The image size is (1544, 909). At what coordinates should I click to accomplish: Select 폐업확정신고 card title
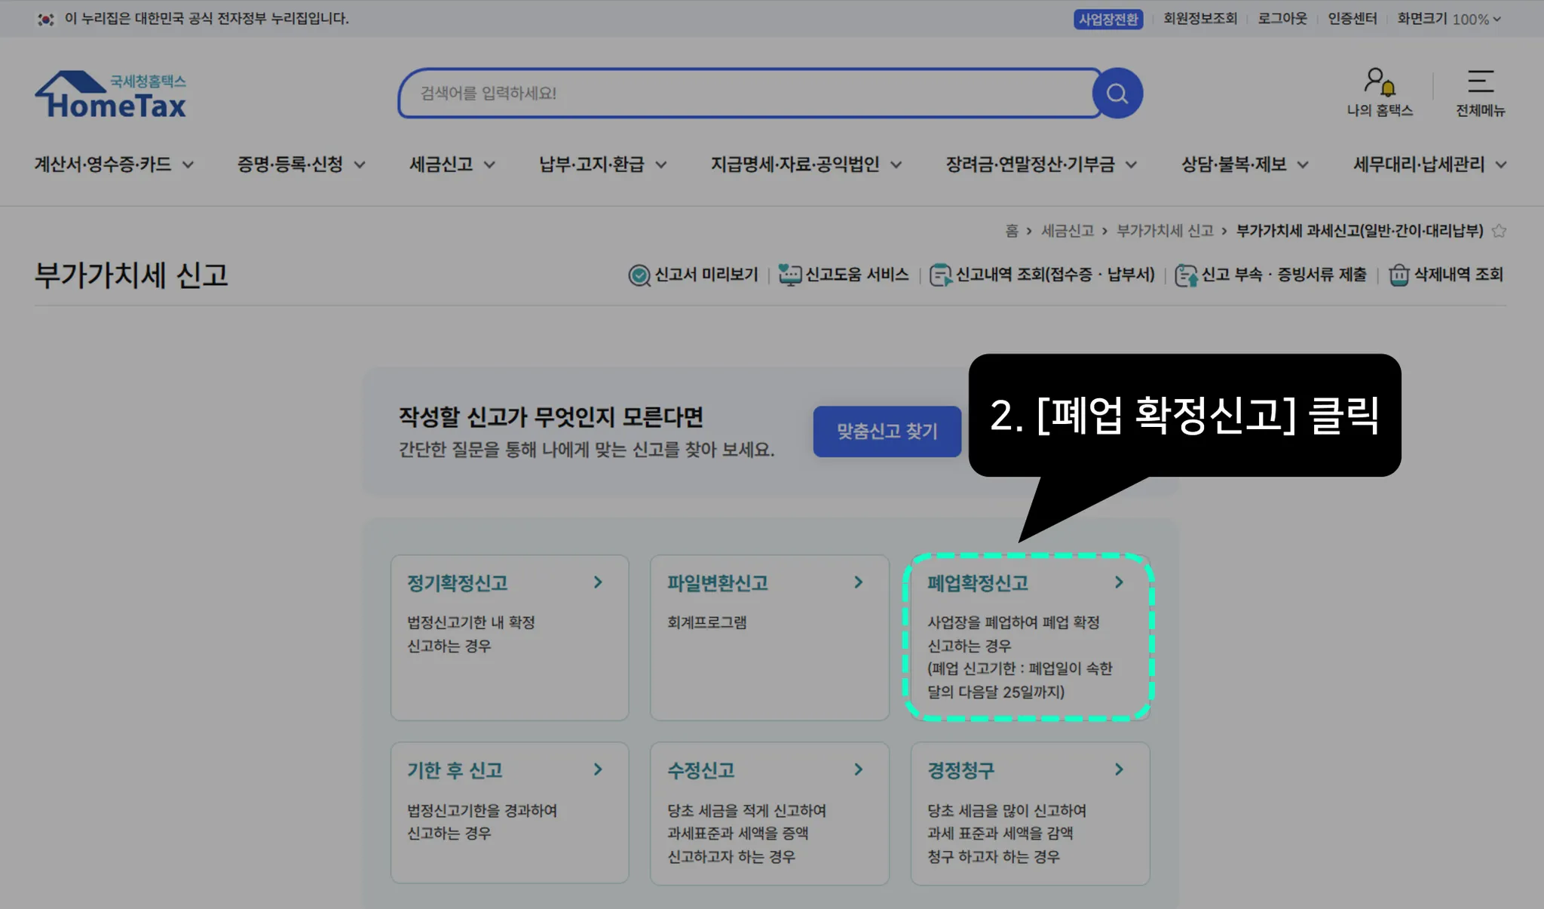pos(978,583)
